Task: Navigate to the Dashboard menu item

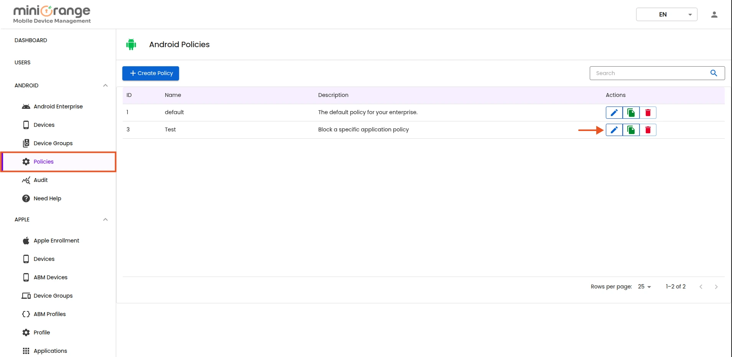Action: tap(31, 40)
